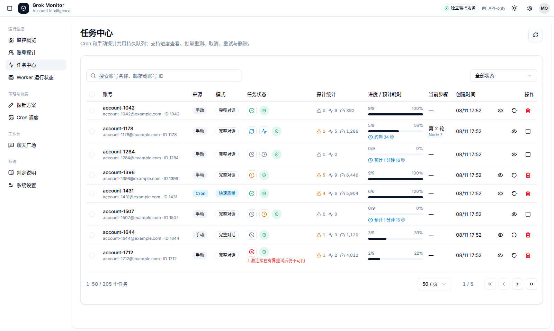The image size is (554, 331).
Task: Open settings via the gear icon in the top bar
Action: click(x=530, y=8)
